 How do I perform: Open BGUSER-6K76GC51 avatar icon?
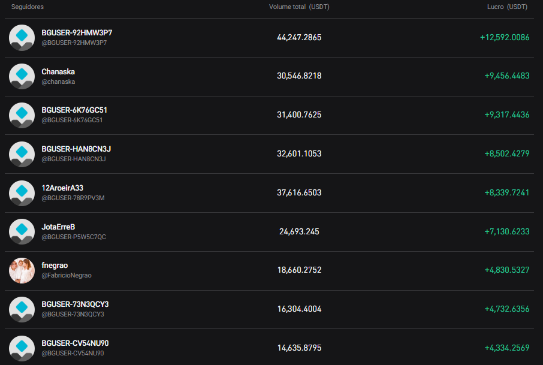22,115
